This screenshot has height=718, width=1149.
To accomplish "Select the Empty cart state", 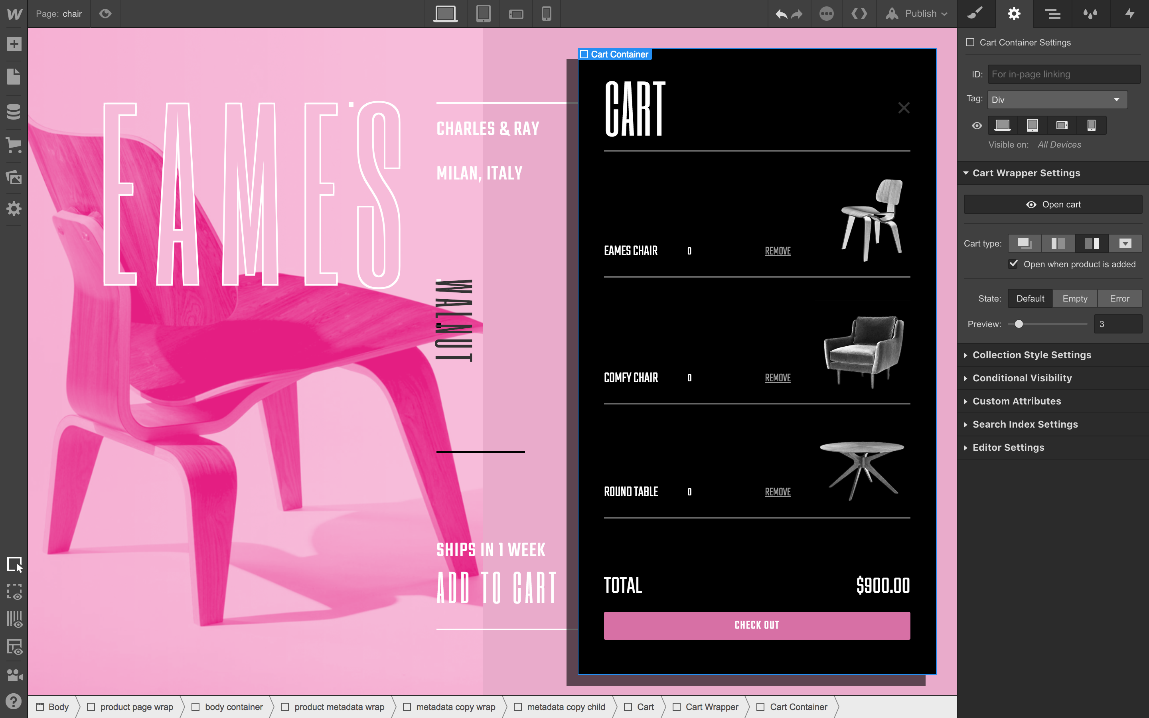I will 1075,299.
